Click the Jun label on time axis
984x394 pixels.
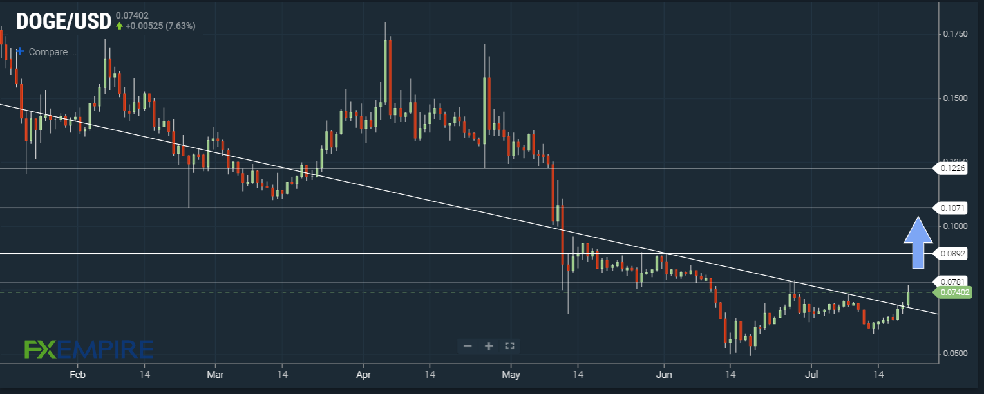pos(665,373)
